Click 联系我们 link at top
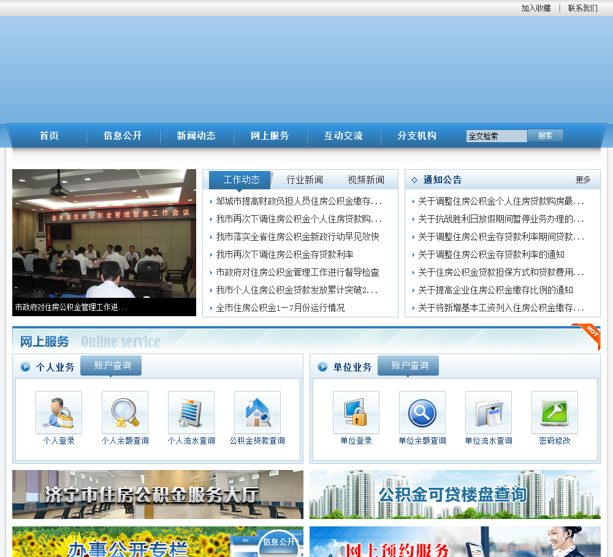Screen dimensions: 613x557 (x=582, y=8)
